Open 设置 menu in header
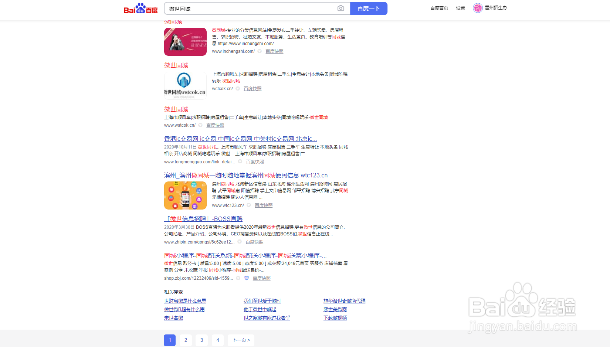 [460, 8]
